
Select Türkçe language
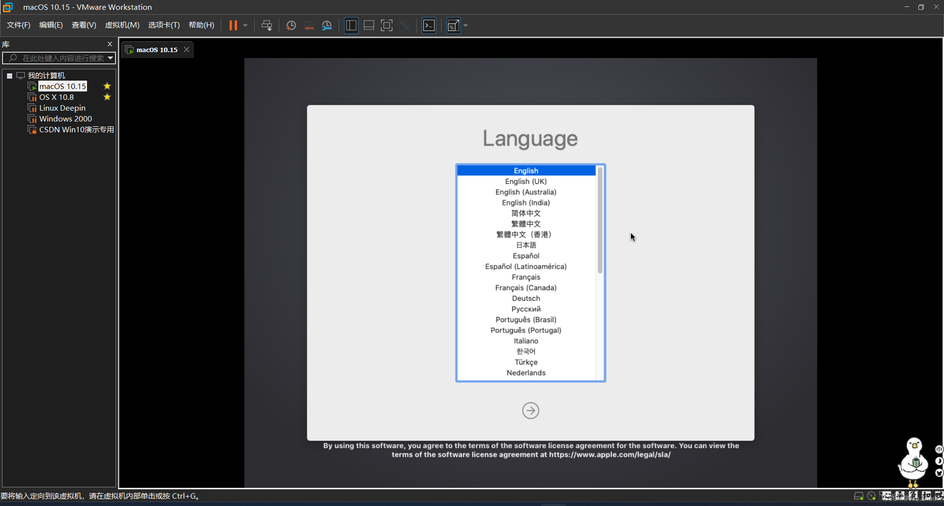(x=526, y=362)
